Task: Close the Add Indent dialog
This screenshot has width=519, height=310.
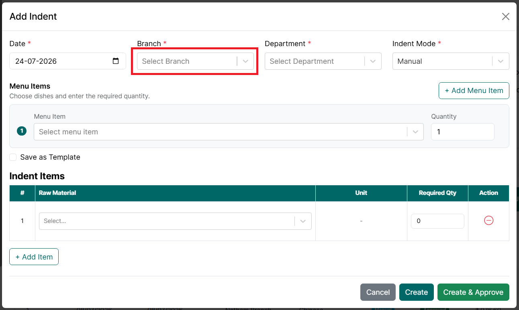Action: pos(505,16)
